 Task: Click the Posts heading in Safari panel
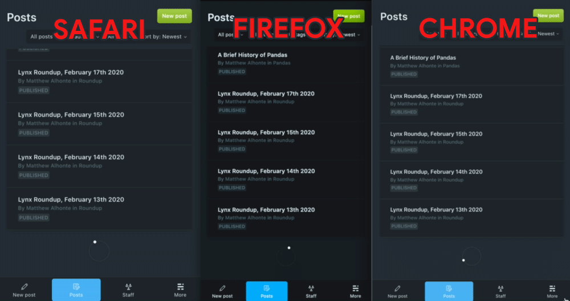(22, 18)
